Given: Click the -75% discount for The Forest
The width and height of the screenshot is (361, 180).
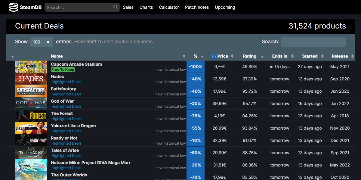Looking at the screenshot, I should click(196, 116).
